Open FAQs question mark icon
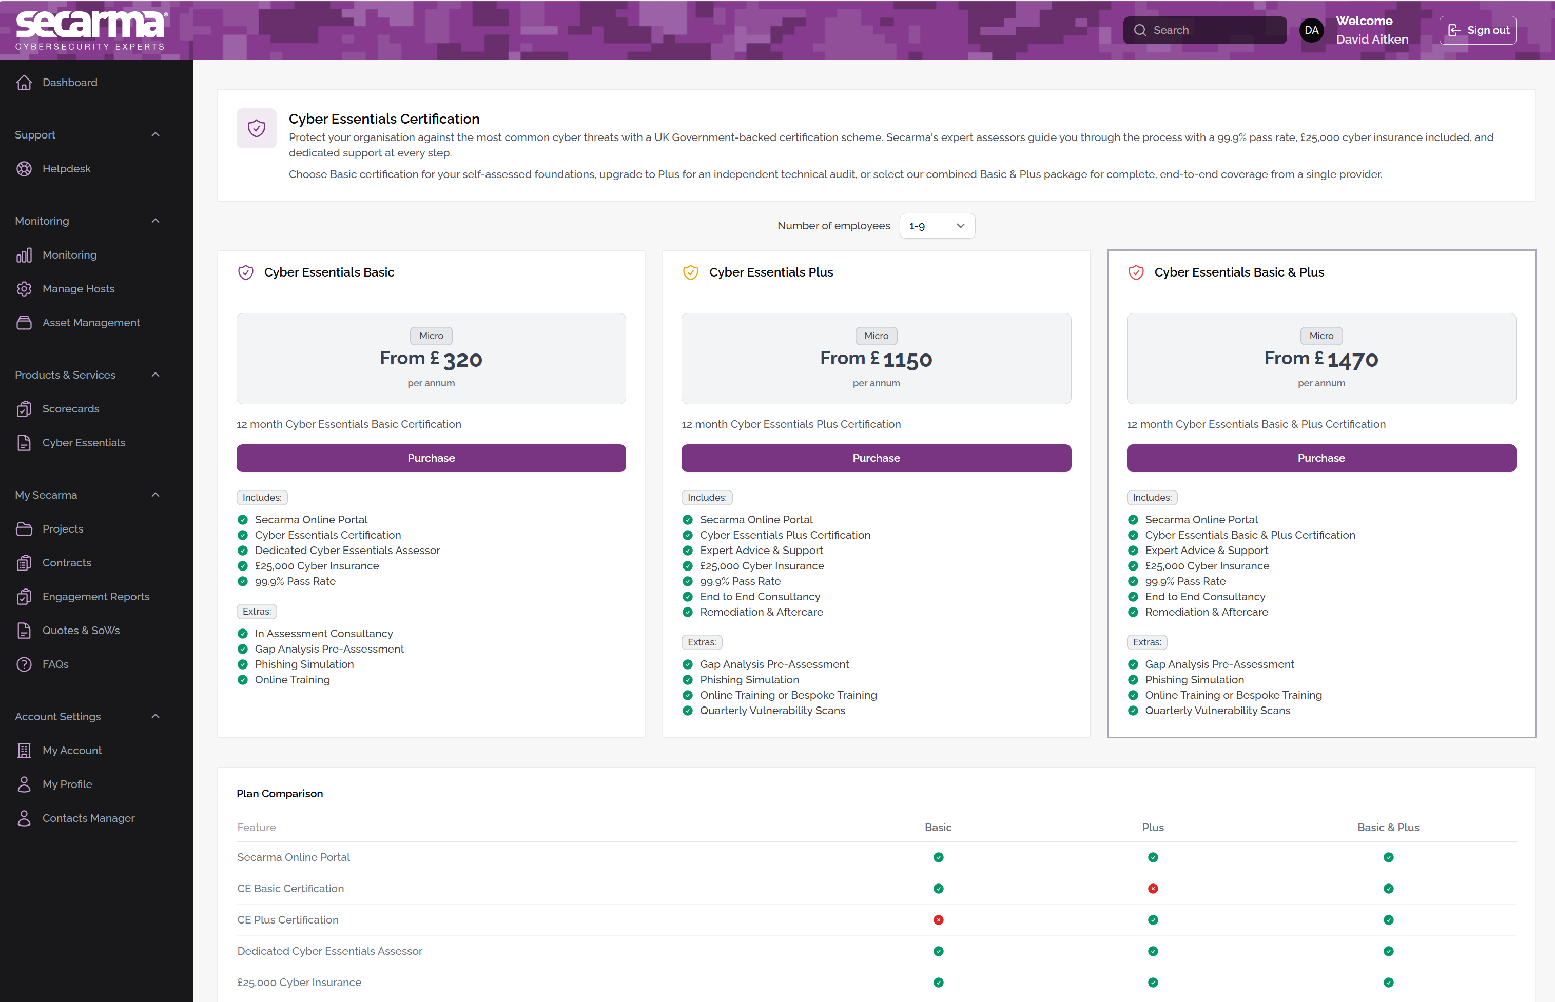This screenshot has height=1002, width=1555. click(x=24, y=664)
